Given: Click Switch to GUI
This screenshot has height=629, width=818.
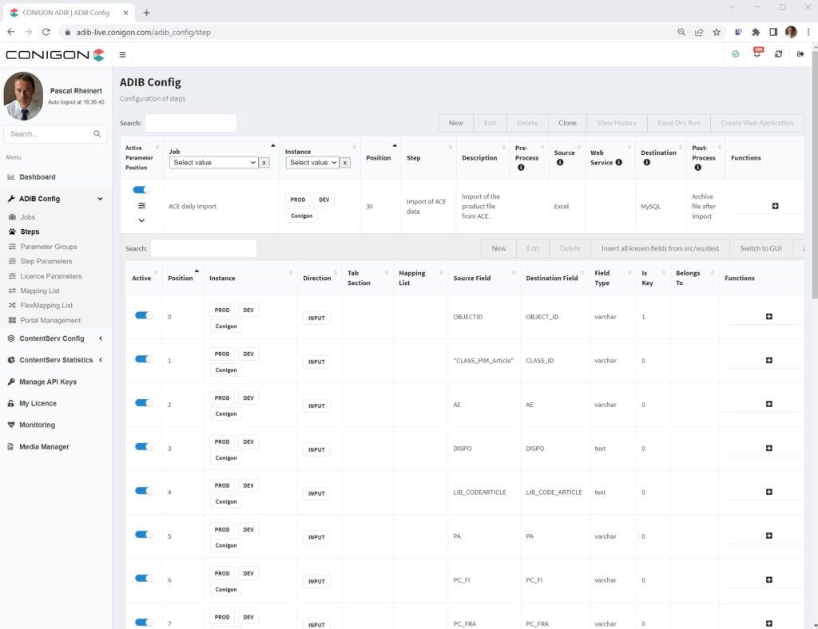Looking at the screenshot, I should pos(760,248).
